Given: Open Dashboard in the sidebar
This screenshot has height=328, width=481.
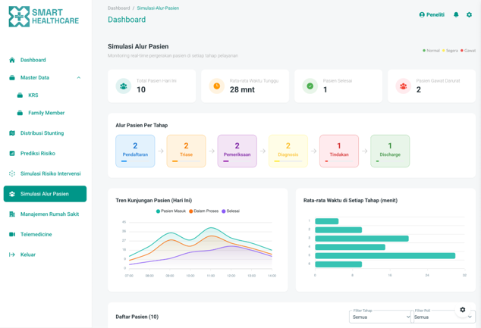Looking at the screenshot, I should point(45,60).
